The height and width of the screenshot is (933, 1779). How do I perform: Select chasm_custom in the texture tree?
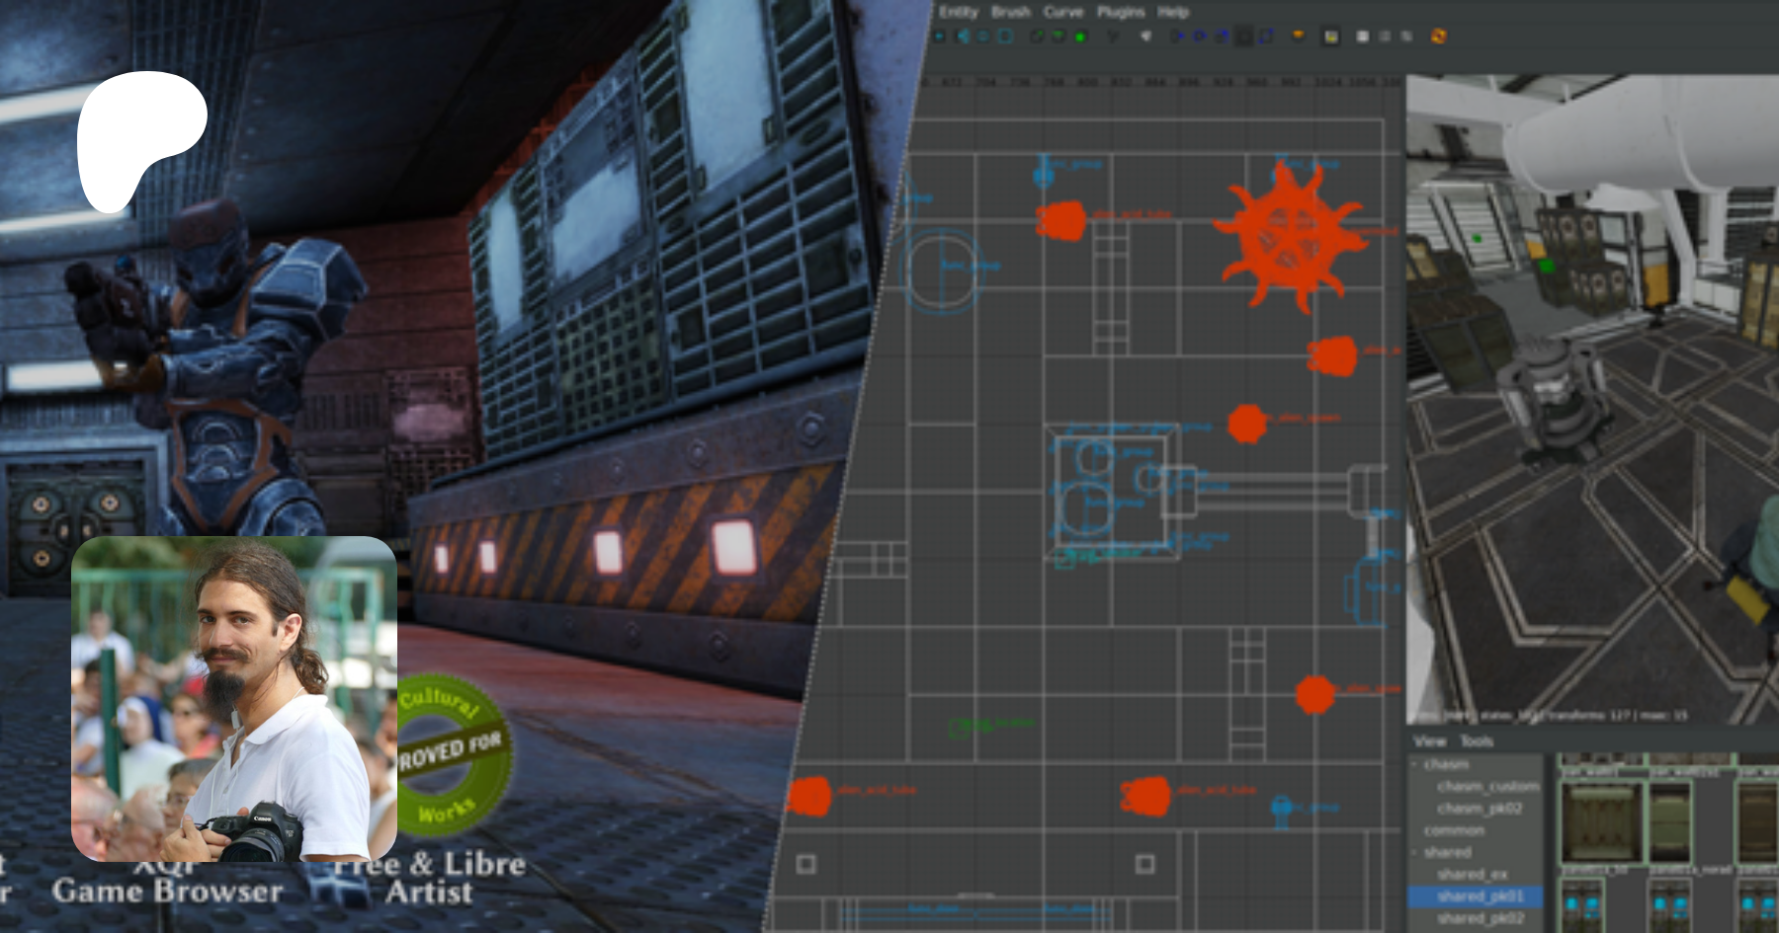point(1487,787)
